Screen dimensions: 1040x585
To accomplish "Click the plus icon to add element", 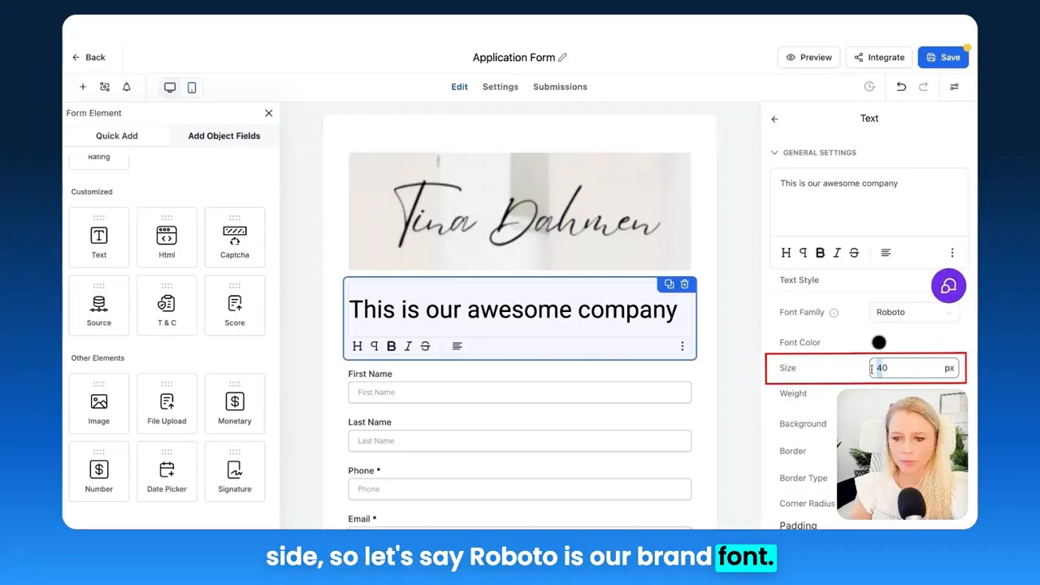I will pyautogui.click(x=82, y=87).
